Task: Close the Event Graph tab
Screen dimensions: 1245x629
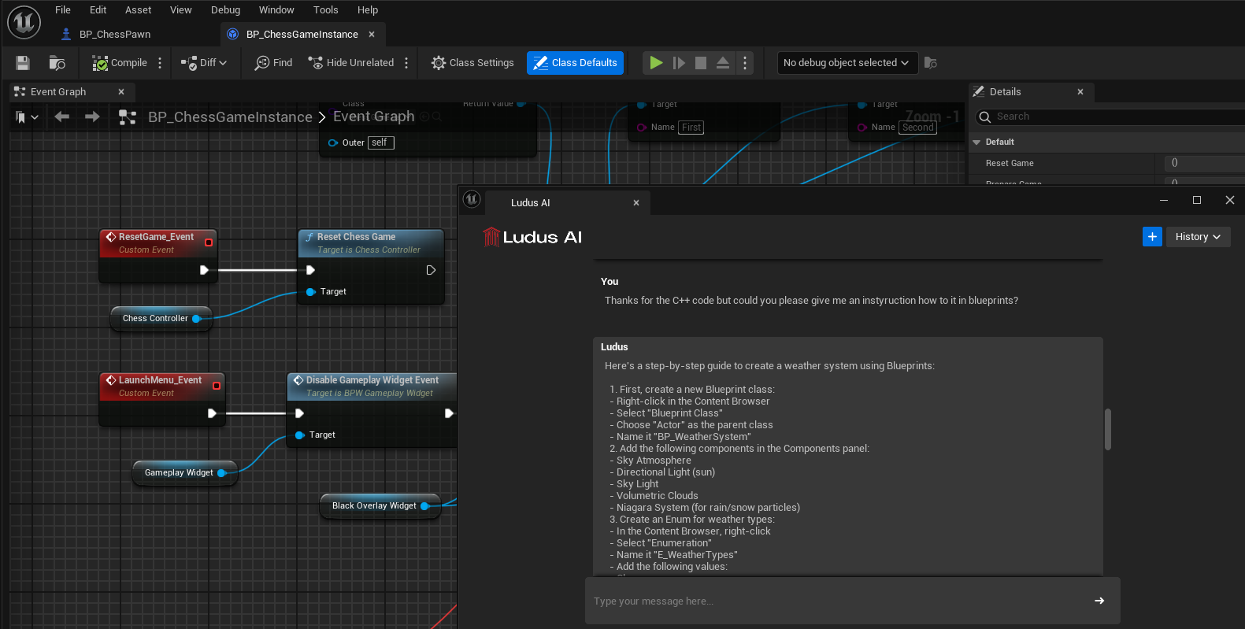Action: pyautogui.click(x=121, y=92)
